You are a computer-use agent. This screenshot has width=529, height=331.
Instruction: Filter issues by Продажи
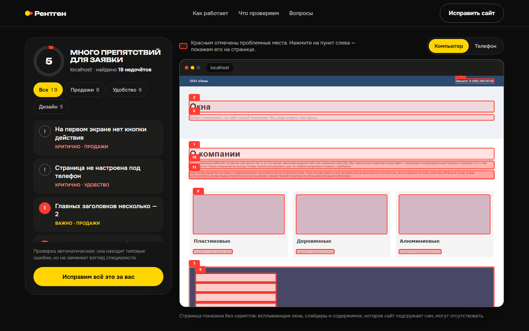85,90
